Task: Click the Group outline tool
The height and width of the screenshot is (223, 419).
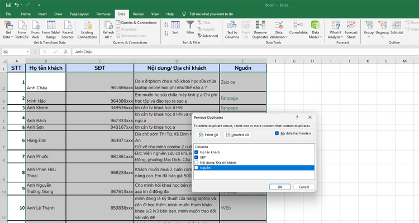Action: click(369, 30)
